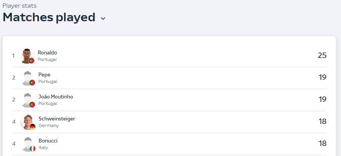Open Ronaldo's player name link
This screenshot has height=156, width=341.
[x=47, y=53]
